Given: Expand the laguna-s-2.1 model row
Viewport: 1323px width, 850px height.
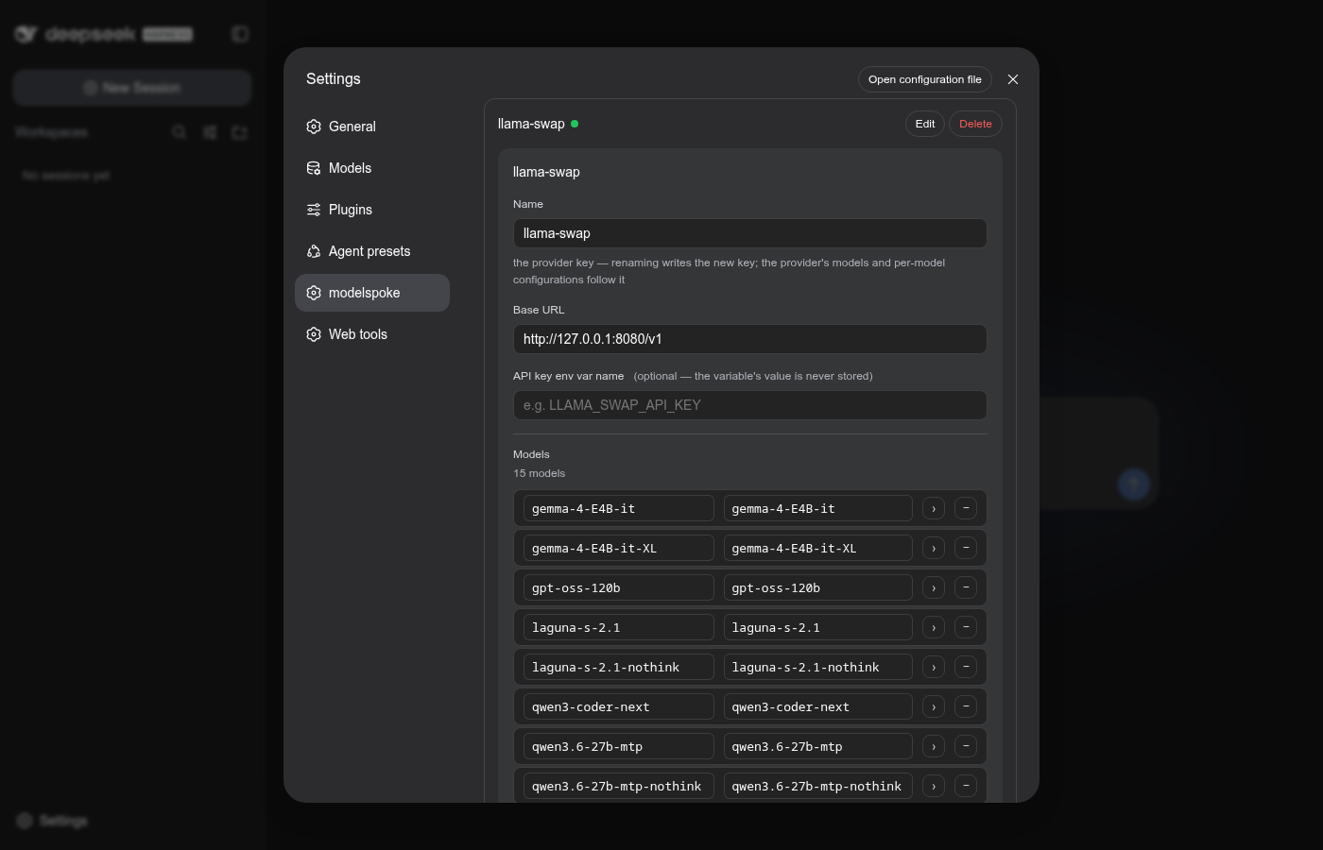Looking at the screenshot, I should [934, 627].
